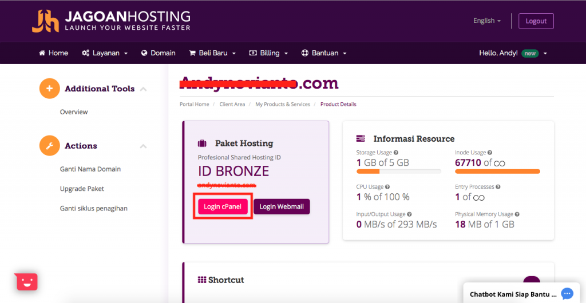Collapse the Actions section chevron

143,146
